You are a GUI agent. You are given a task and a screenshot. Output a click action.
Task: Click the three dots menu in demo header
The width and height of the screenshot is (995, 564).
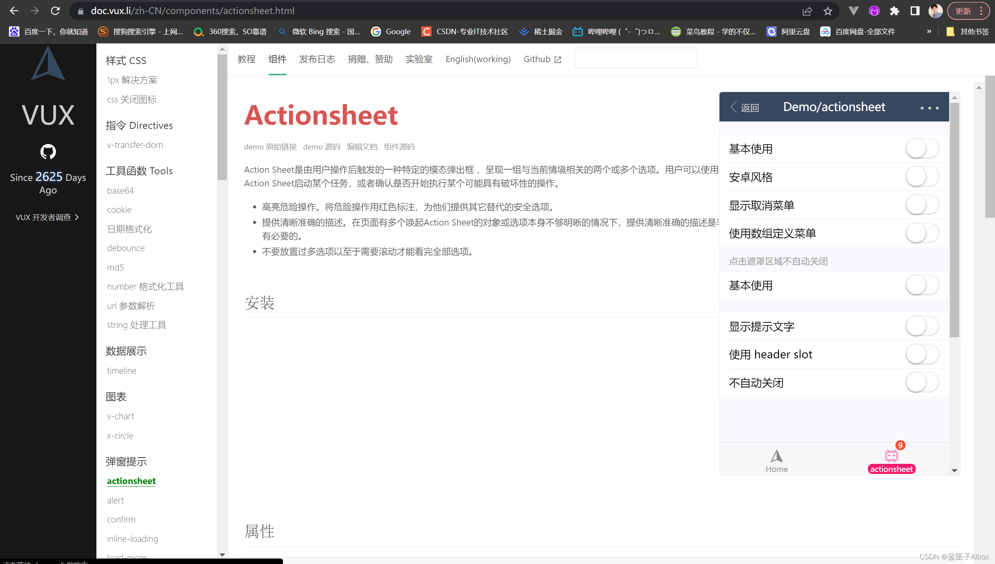coord(929,108)
